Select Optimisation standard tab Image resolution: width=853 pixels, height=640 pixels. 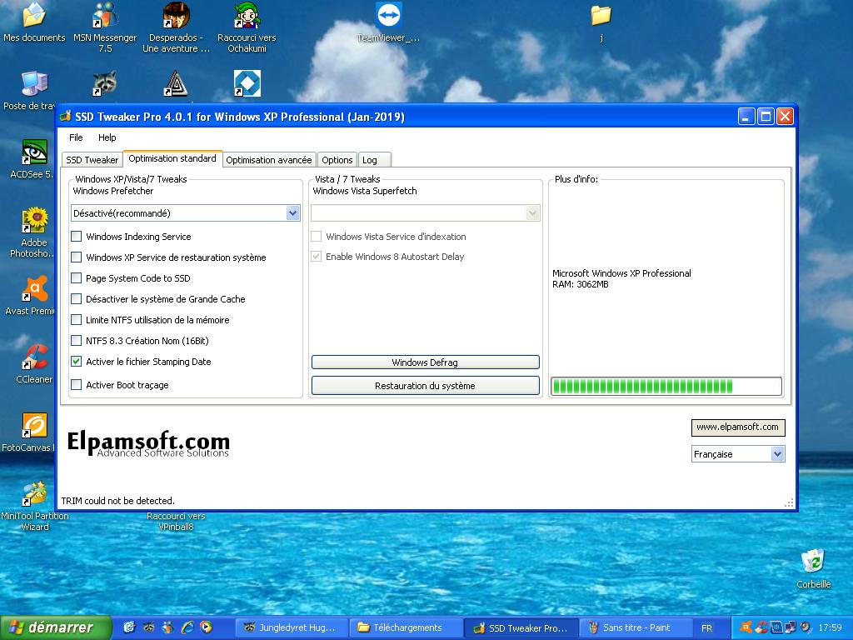[x=172, y=158]
